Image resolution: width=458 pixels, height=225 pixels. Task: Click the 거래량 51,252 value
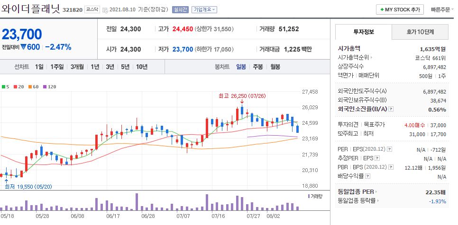click(x=289, y=29)
